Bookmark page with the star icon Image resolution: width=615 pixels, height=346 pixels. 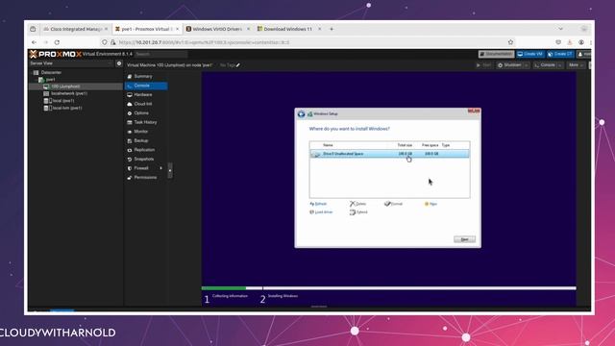[x=510, y=42]
